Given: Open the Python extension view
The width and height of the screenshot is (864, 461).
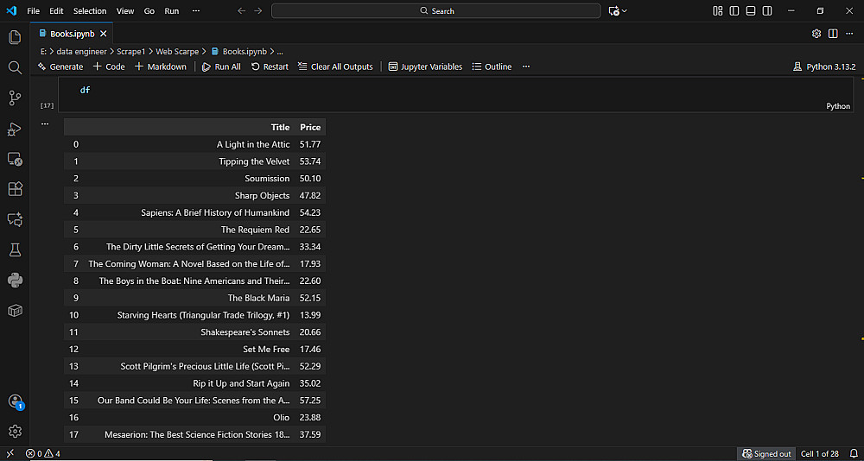Looking at the screenshot, I should point(15,281).
